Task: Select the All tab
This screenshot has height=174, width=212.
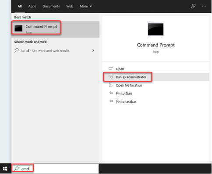Action: pos(20,6)
